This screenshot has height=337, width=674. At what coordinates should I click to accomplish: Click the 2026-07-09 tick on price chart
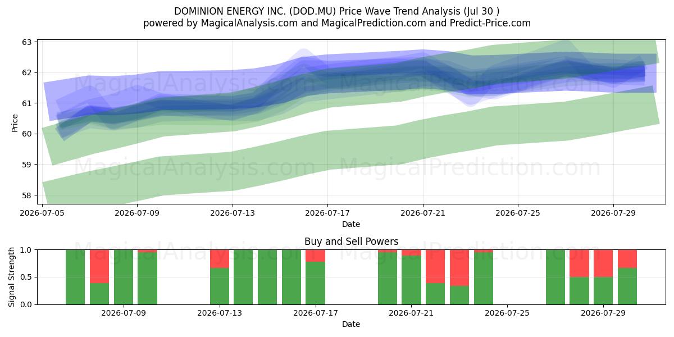pos(138,213)
